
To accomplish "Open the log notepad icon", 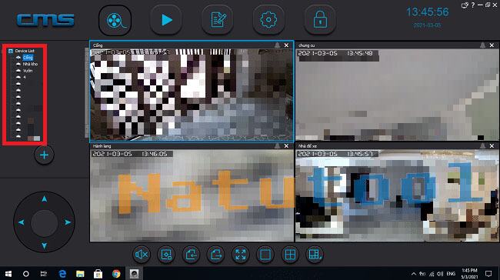I will coord(218,20).
